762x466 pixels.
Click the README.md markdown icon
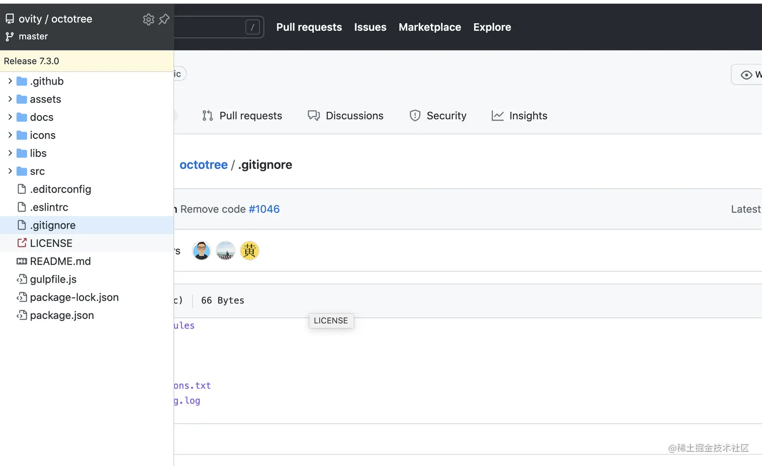click(22, 261)
